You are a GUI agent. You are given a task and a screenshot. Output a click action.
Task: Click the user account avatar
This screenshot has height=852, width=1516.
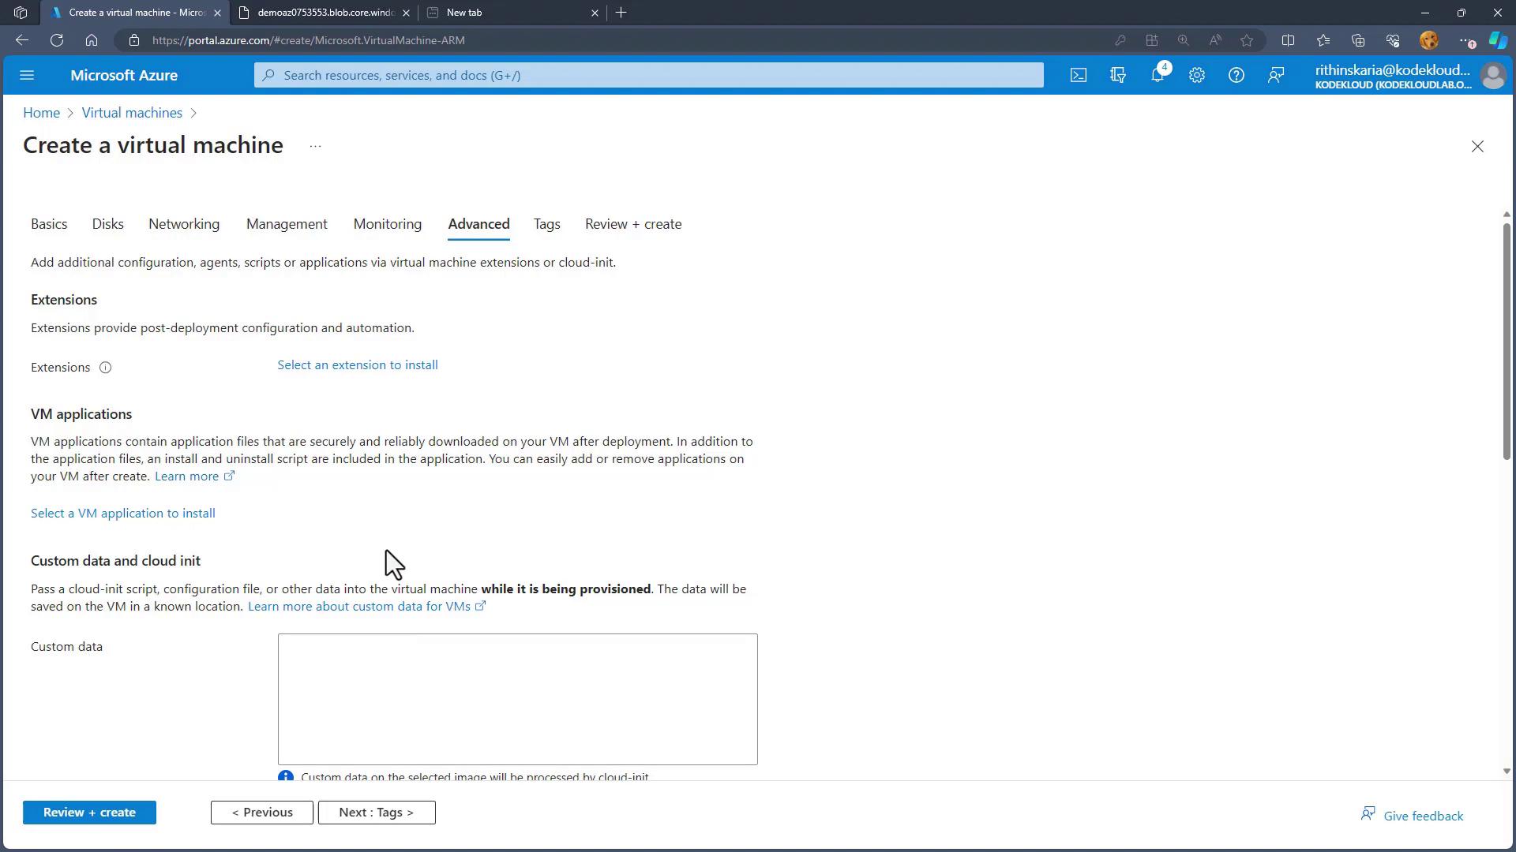1492,76
